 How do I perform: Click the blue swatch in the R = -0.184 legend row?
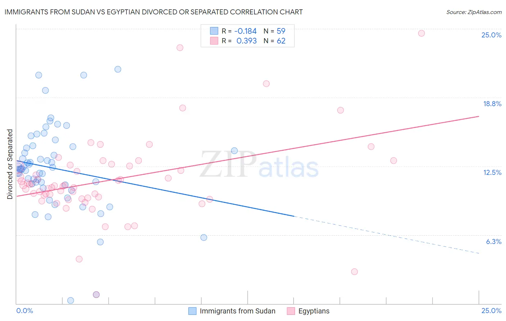(214, 31)
